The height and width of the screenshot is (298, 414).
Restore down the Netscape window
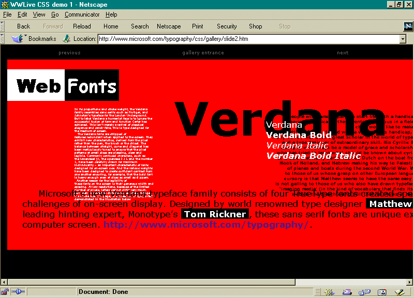(399, 5)
